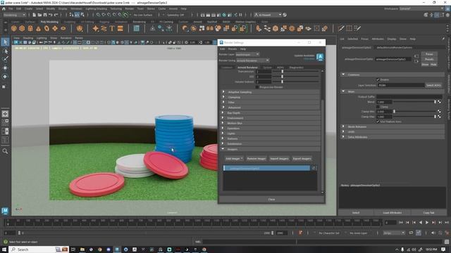Open the Render Layer dropdown
This screenshot has width=451, height=253.
(247, 54)
